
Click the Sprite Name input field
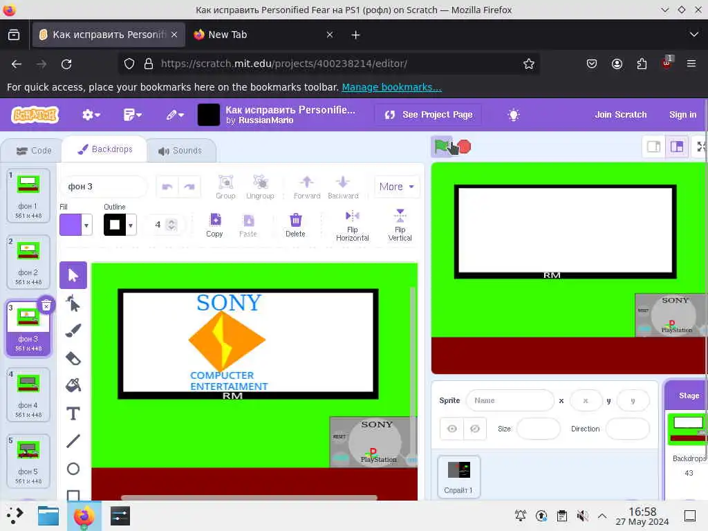(510, 400)
